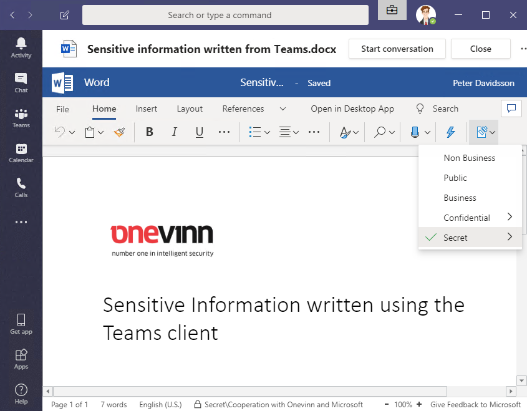Select the Format Painter tool

click(x=120, y=132)
